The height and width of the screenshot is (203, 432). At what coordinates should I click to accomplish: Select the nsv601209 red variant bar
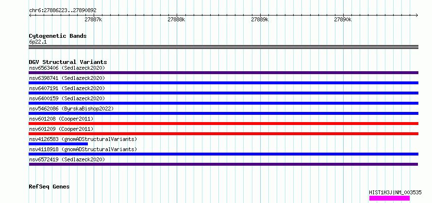coord(223,134)
